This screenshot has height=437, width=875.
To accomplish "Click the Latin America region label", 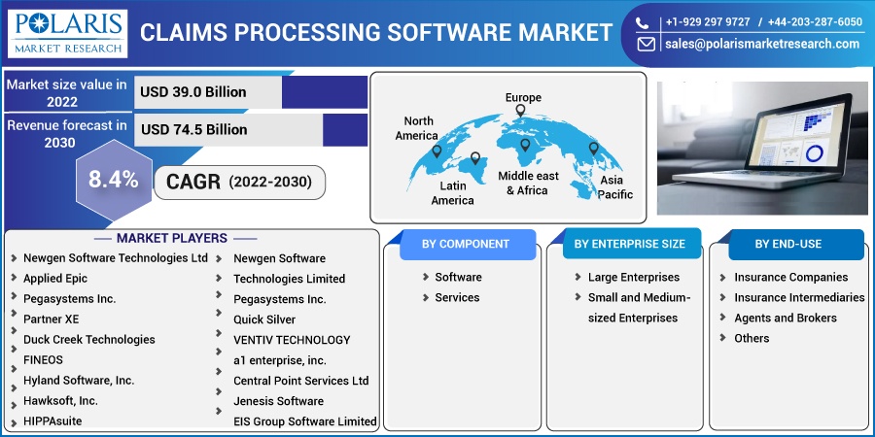I will [452, 193].
